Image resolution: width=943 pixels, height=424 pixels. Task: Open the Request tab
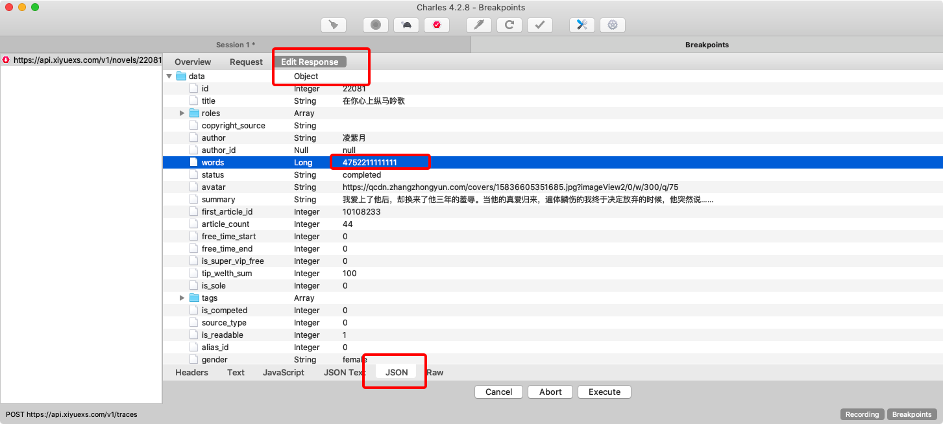246,62
